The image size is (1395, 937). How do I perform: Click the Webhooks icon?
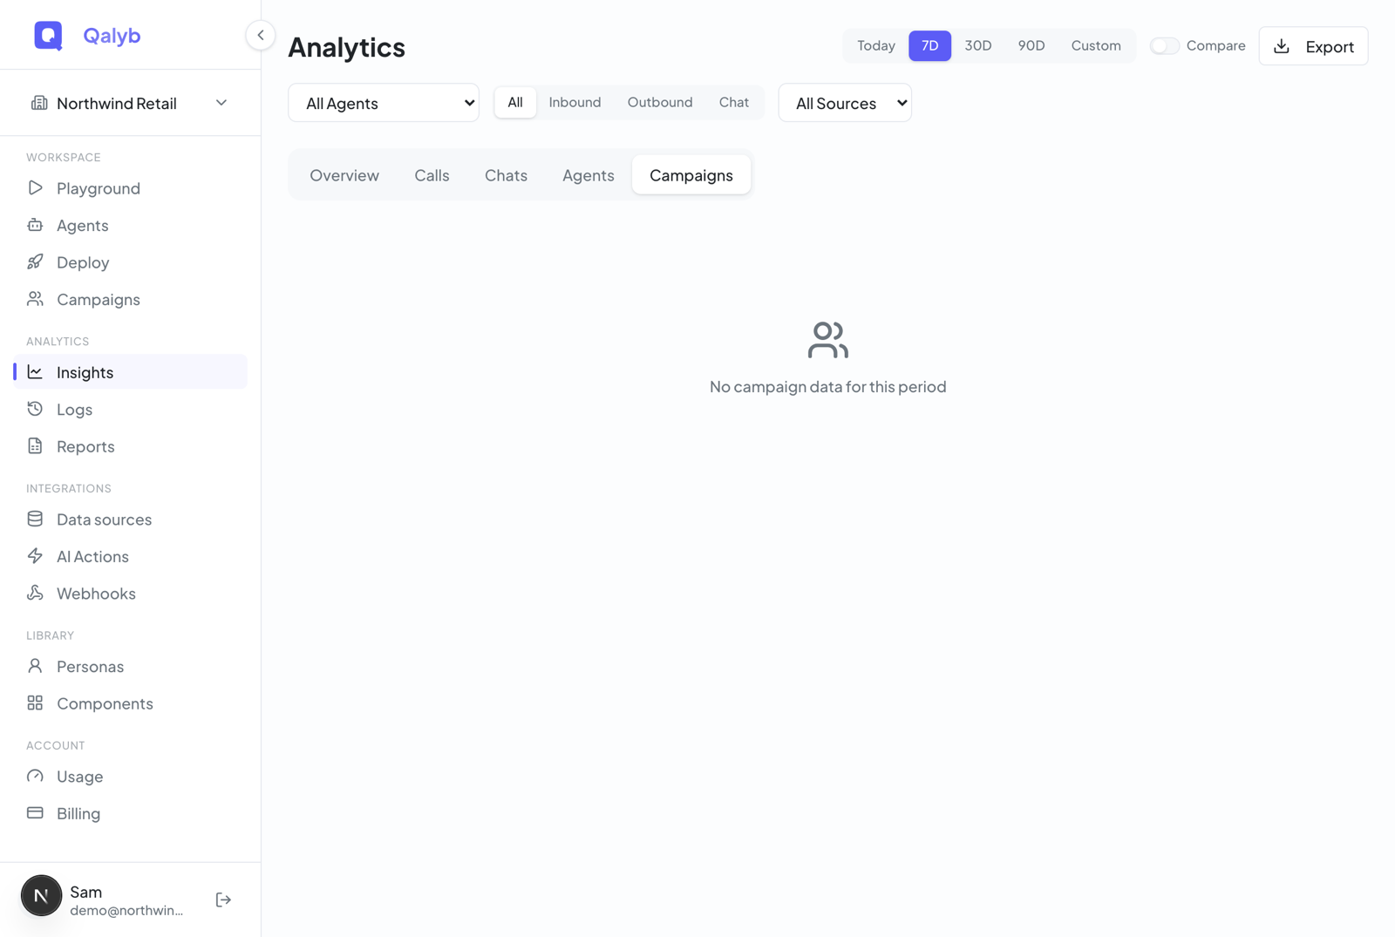tap(35, 593)
